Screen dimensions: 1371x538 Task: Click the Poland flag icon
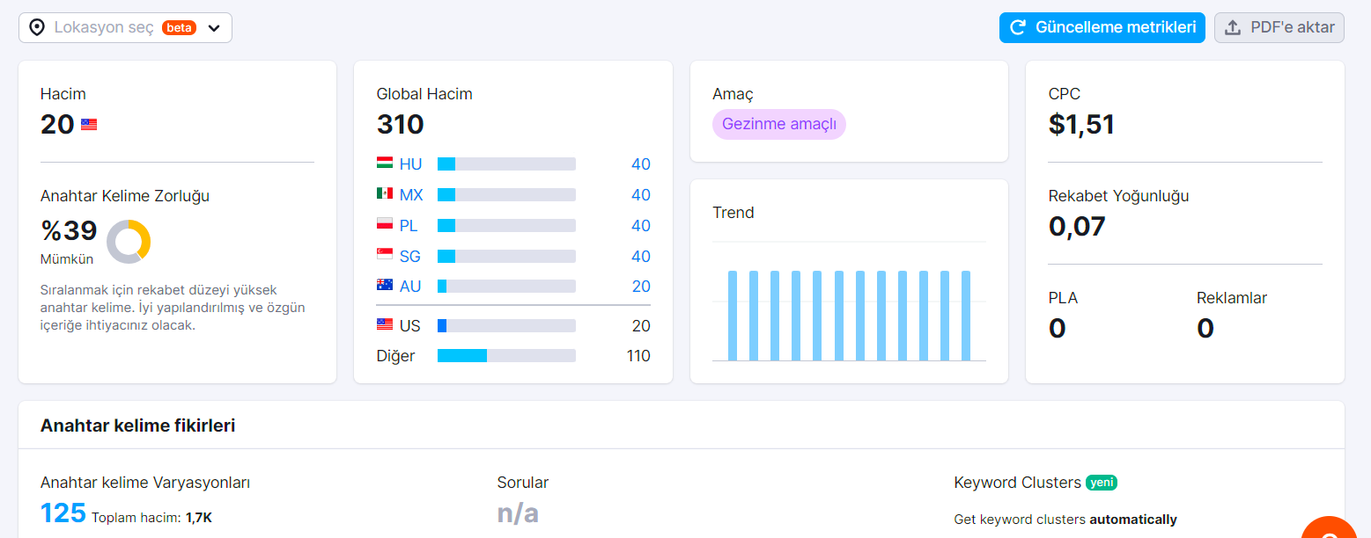[385, 225]
